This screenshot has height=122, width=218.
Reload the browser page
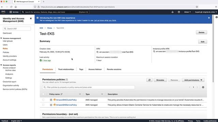pyautogui.click(x=11, y=7)
